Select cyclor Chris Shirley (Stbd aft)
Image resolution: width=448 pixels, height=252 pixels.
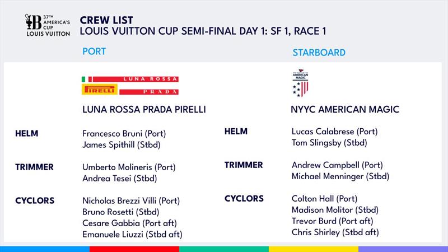[335, 232]
